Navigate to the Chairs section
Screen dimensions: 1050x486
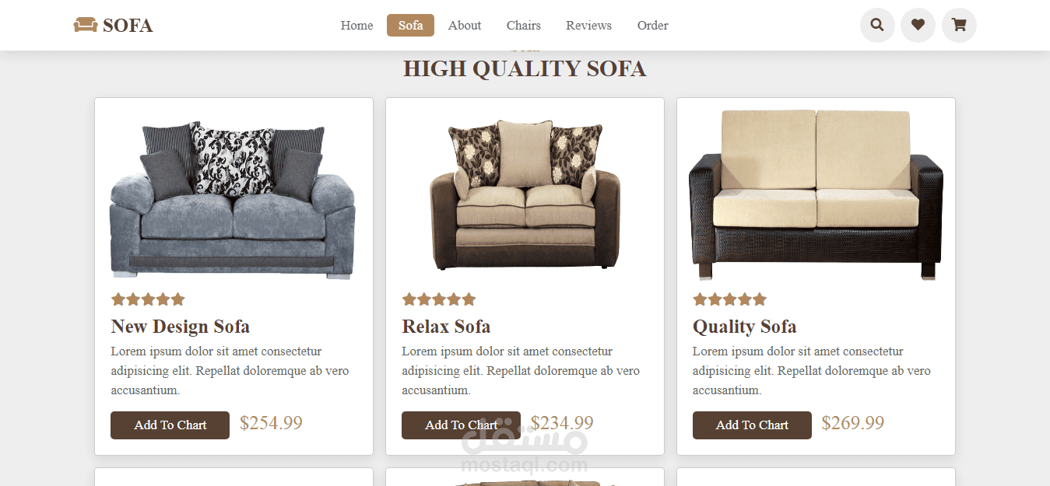pos(523,26)
